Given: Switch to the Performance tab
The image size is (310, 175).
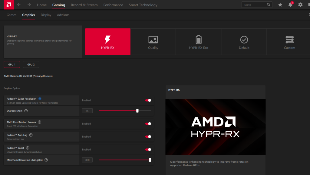Looking at the screenshot, I should [x=113, y=5].
